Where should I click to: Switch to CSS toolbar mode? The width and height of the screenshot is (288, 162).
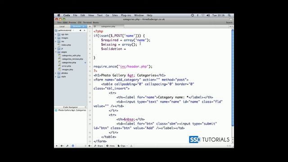click(80, 22)
